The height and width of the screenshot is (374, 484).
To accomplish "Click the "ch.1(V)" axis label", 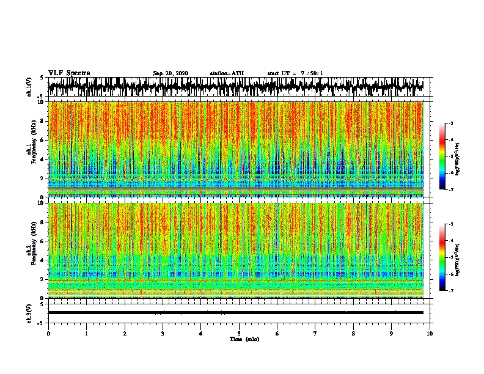I will click(29, 87).
